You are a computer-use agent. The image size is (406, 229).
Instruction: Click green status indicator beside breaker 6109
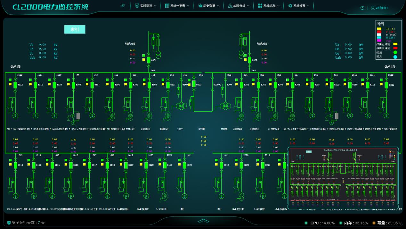click(69, 80)
